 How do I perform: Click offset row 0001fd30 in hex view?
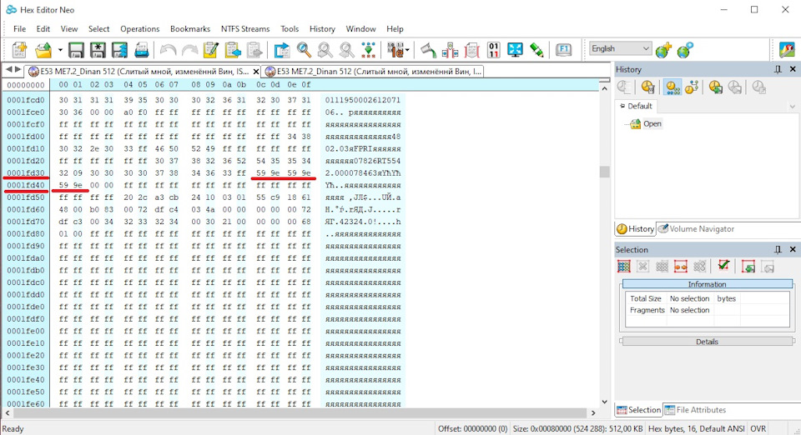(x=26, y=172)
